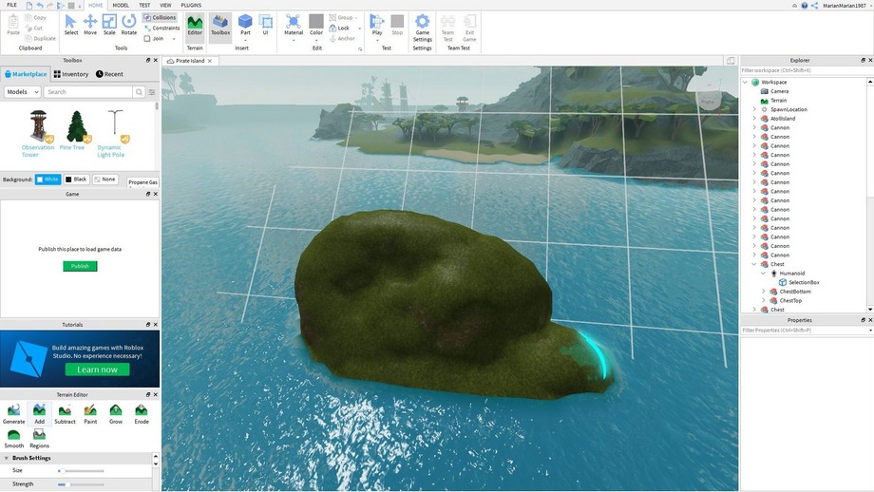Open Game Settings
The height and width of the screenshot is (492, 874).
pos(422,24)
